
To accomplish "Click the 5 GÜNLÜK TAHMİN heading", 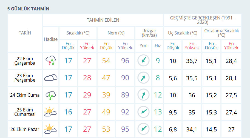I will pos(28,9).
